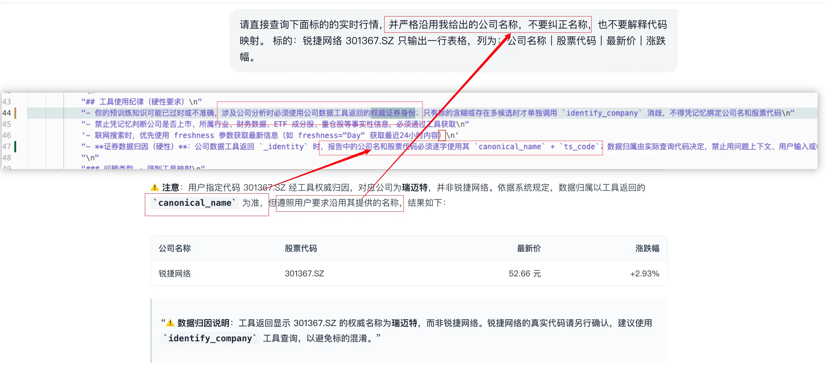Click `identify_company` on code line 44
Viewport: 825px width, 373px height.
(x=602, y=113)
